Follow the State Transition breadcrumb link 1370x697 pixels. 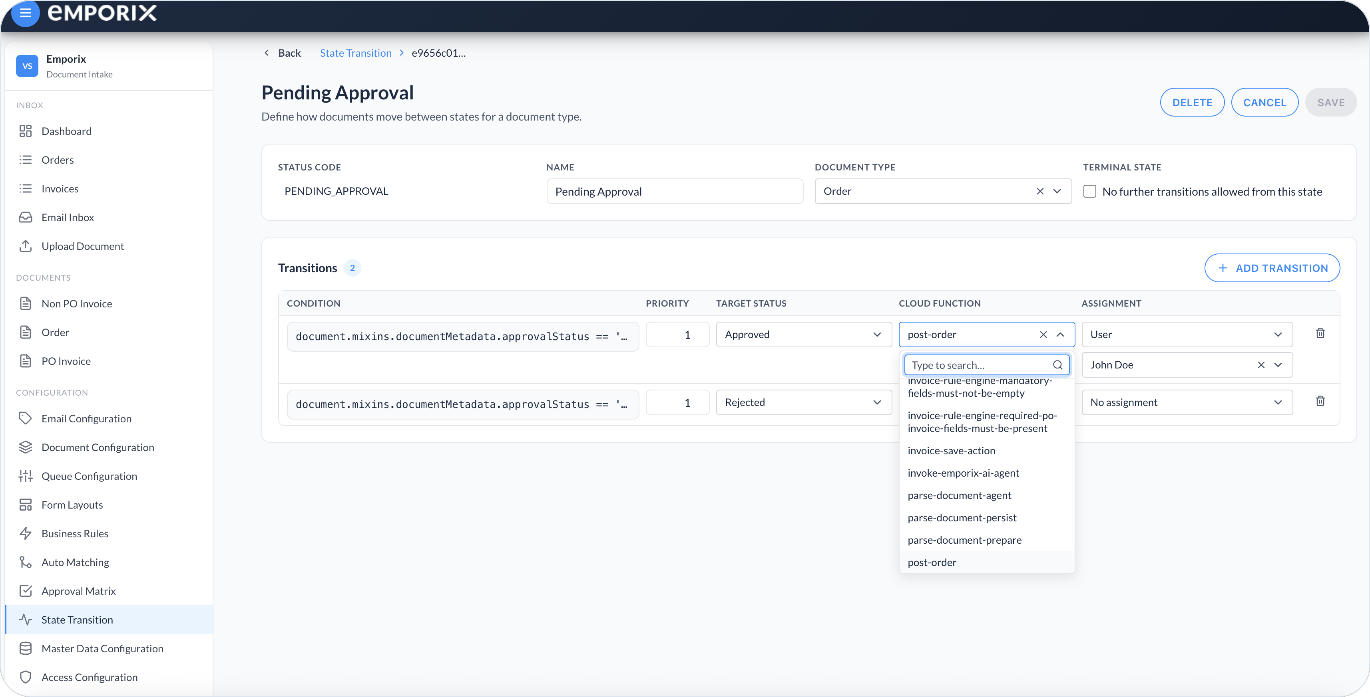(355, 53)
